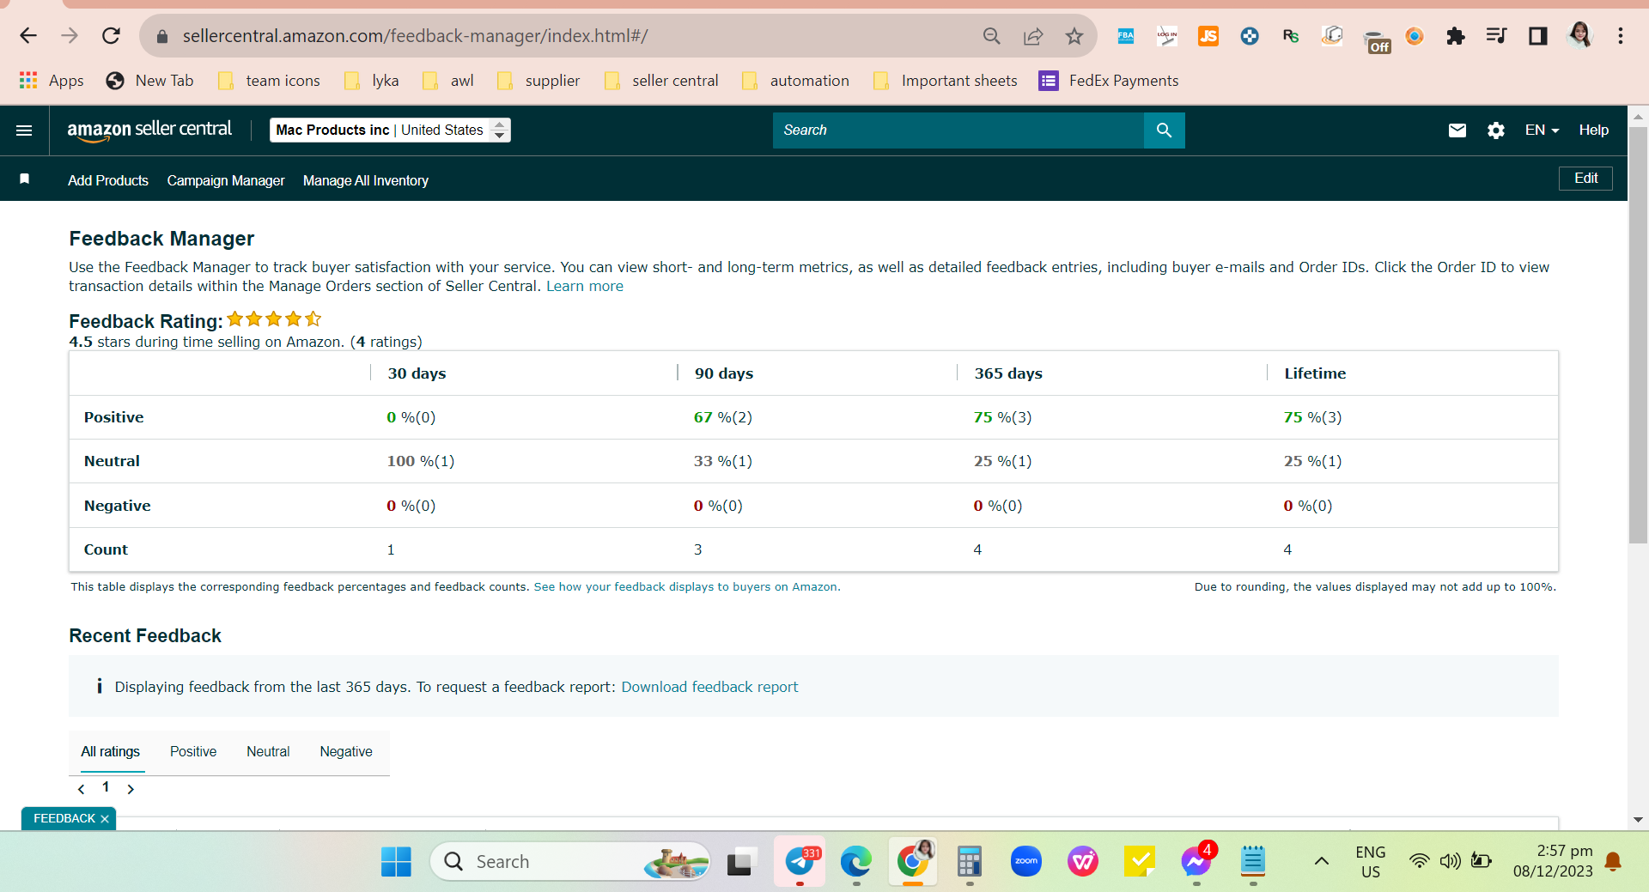
Task: Open the messages envelope icon
Action: [x=1457, y=130]
